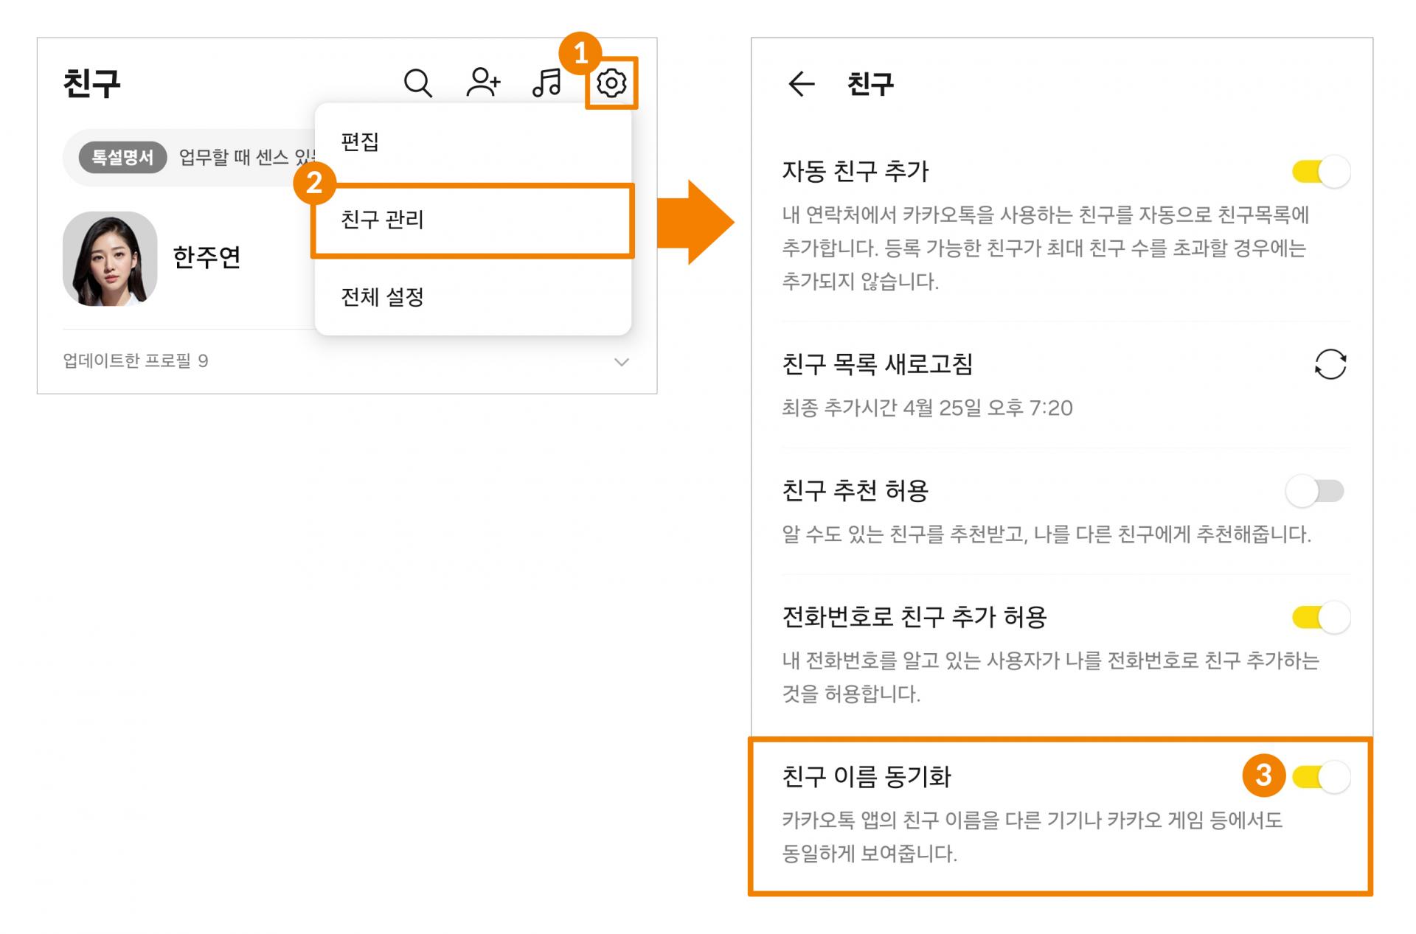
Task: Select 편집 from the menu
Action: click(360, 142)
